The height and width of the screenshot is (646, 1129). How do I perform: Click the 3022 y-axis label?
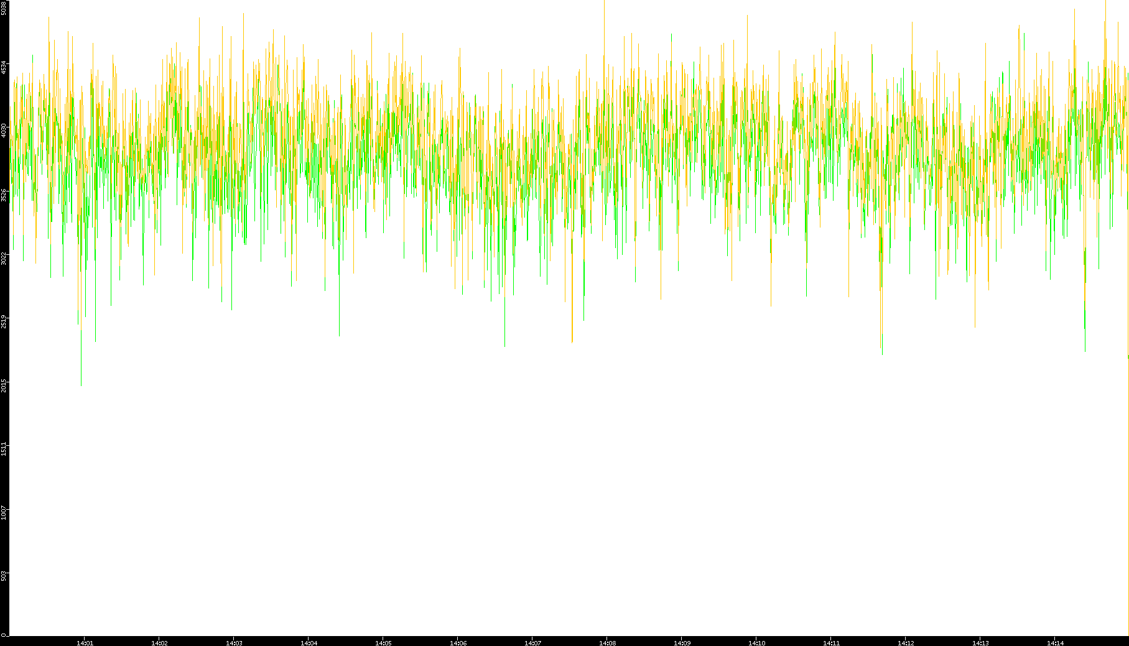tap(4, 258)
